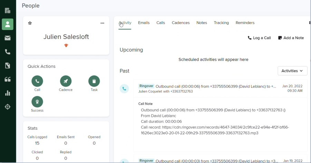
Task: Click the crosshair target icon in sidebar
Action: [8, 107]
